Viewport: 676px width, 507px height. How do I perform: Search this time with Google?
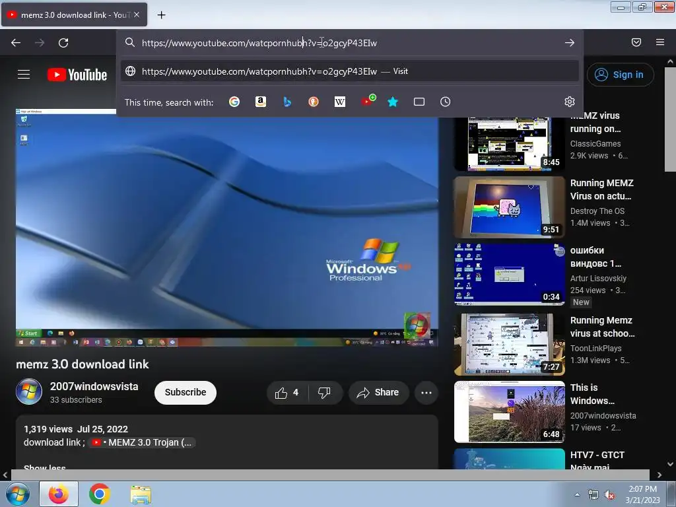point(234,102)
